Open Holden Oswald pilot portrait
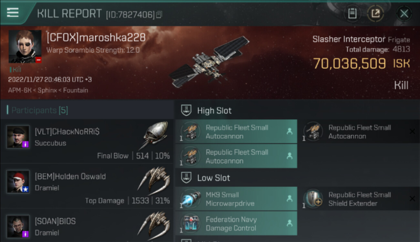 18,182
